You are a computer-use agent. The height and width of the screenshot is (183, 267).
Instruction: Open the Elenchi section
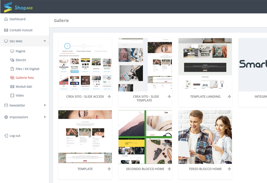(x=21, y=60)
